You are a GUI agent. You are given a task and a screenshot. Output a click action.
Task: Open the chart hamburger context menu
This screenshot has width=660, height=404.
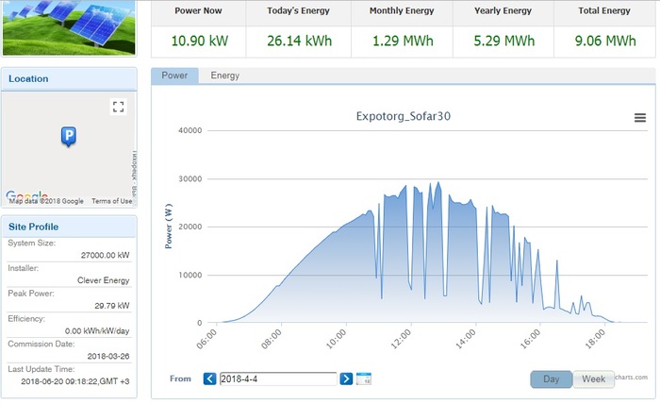[x=640, y=118]
